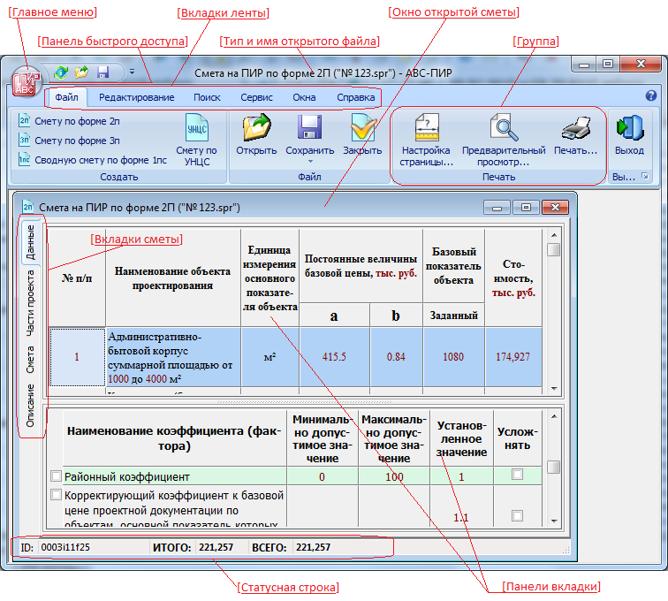Screen dimensions: 668x601
Task: Tick the Районный коэффициент row checkbox
Action: [56, 475]
